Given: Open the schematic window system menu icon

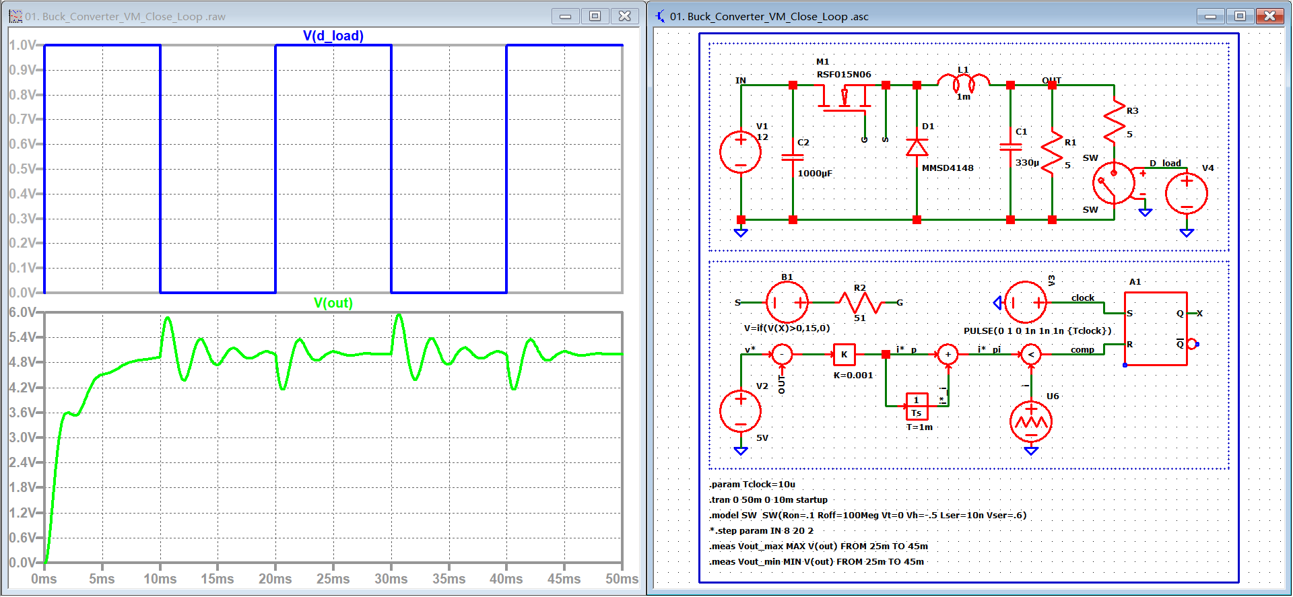Looking at the screenshot, I should coord(660,16).
